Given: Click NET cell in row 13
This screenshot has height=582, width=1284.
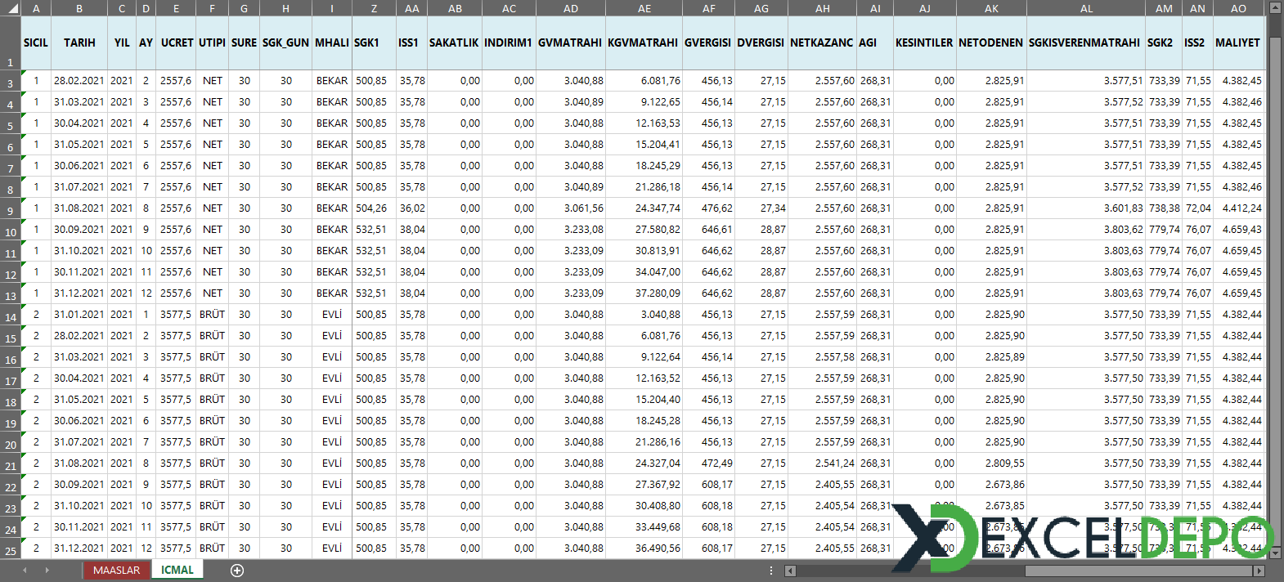Looking at the screenshot, I should pyautogui.click(x=213, y=293).
